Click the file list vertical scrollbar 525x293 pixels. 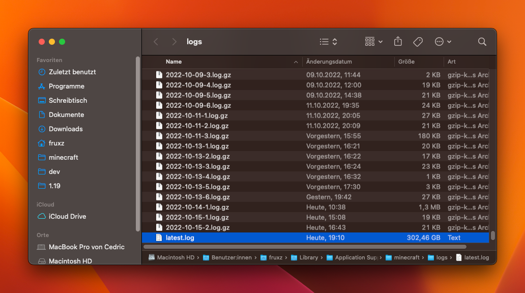pyautogui.click(x=492, y=236)
